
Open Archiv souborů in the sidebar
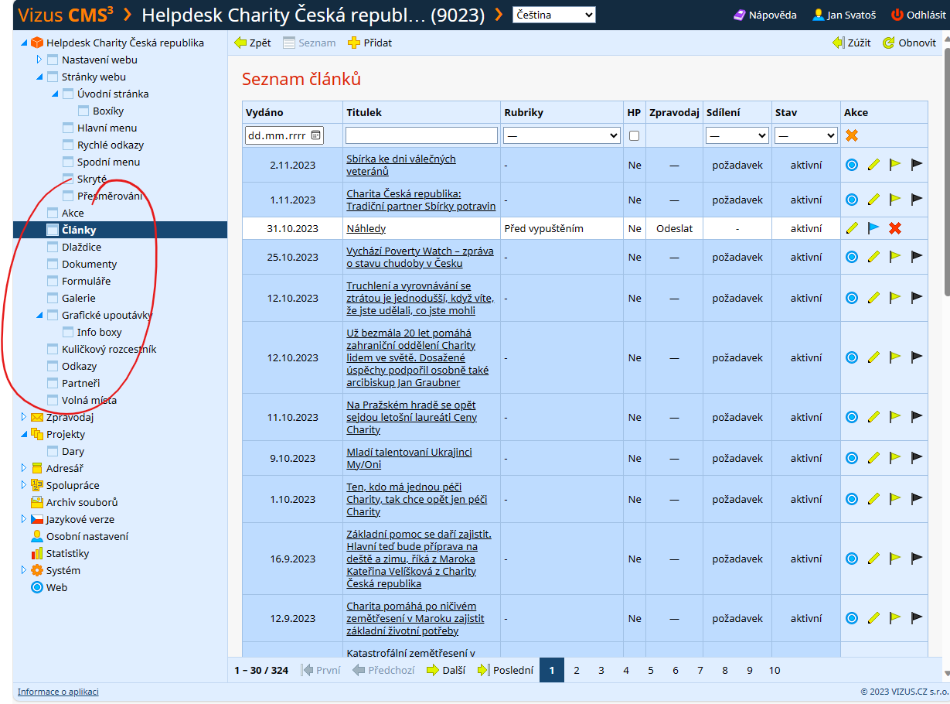(x=82, y=502)
